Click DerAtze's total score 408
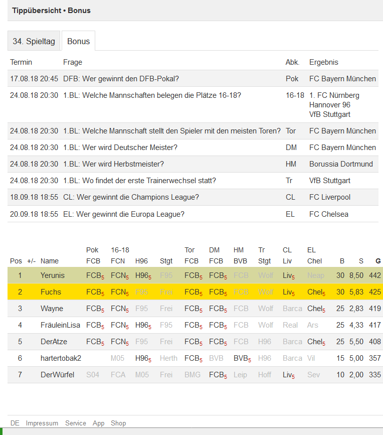 pos(375,342)
